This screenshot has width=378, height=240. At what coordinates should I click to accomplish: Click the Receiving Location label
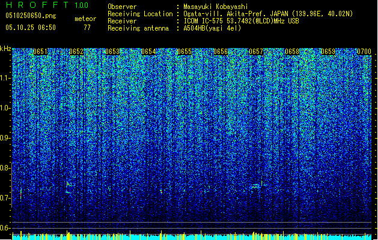click(140, 14)
